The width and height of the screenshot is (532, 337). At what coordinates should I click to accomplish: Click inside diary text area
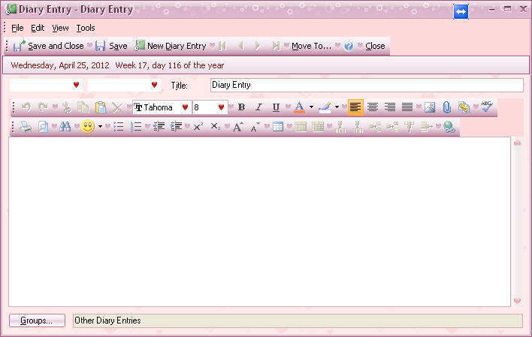coord(259,221)
